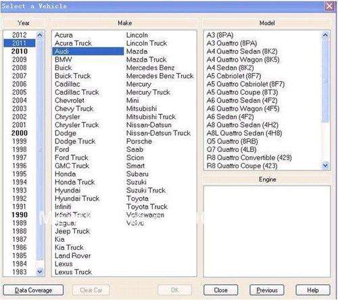Select model A5 Cabriolet (8F7)
The width and height of the screenshot is (338, 300).
234,76
